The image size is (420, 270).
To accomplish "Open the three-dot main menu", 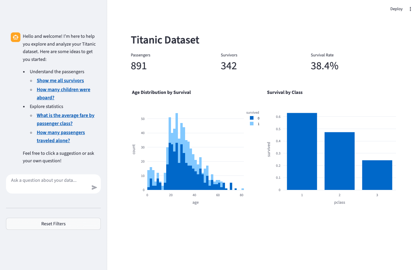I will click(410, 9).
